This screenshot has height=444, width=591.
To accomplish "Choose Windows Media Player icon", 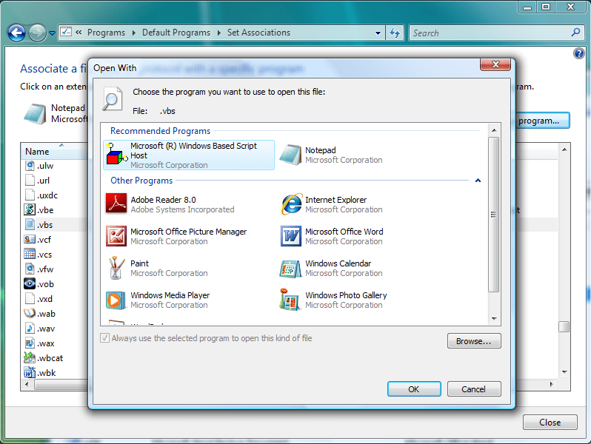I will click(x=116, y=300).
